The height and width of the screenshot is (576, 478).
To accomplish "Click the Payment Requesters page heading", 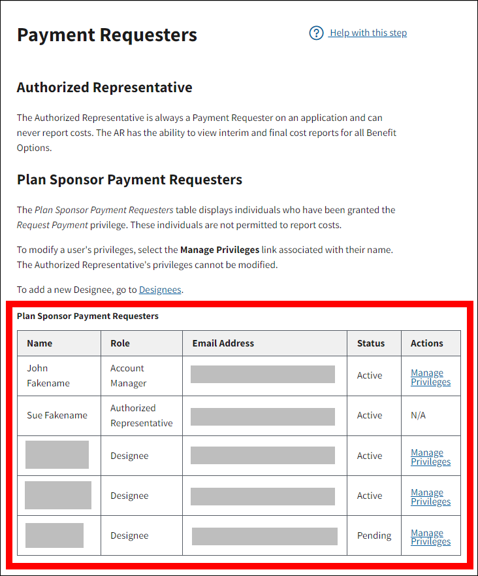I will tap(107, 35).
